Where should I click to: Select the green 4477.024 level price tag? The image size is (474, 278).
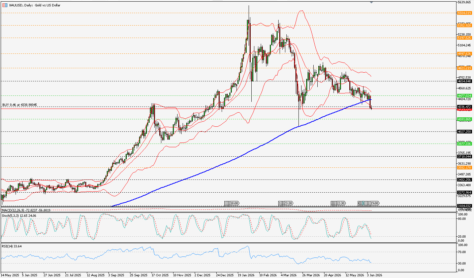click(x=465, y=95)
